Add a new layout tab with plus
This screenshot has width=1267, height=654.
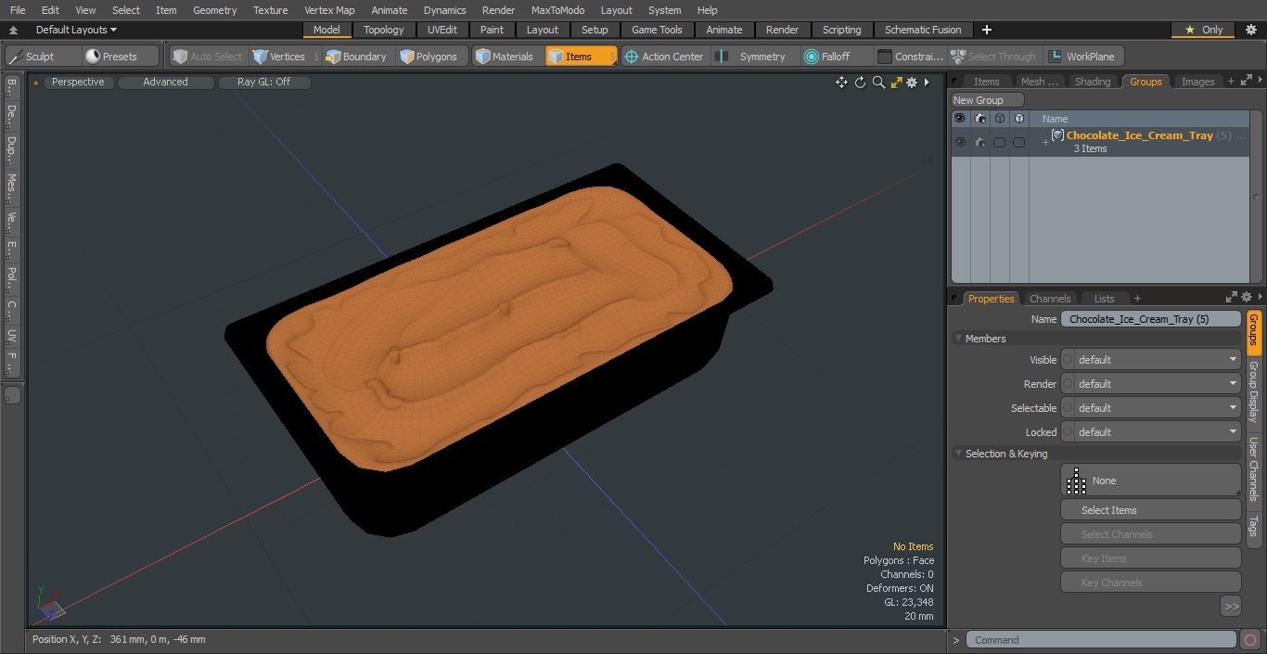[987, 30]
